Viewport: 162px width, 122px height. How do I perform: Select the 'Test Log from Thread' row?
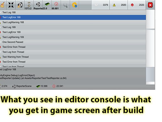pos(73,52)
